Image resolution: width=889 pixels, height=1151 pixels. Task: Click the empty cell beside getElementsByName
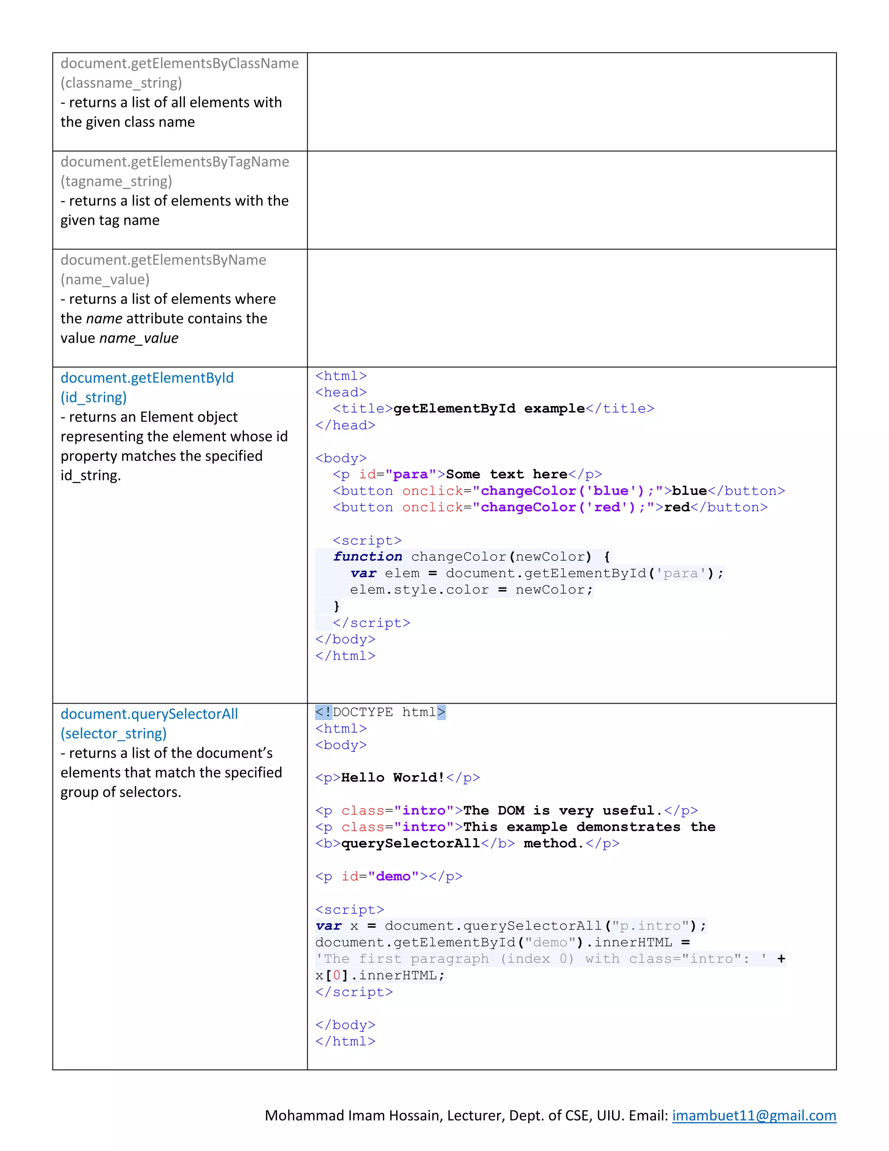(x=571, y=308)
